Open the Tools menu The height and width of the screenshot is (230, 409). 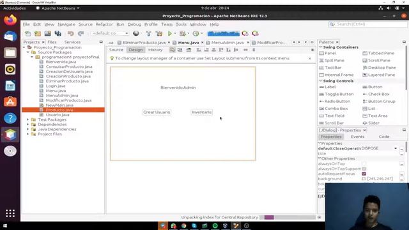pyautogui.click(x=181, y=24)
